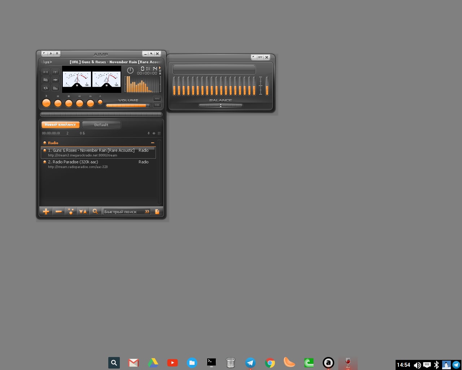
Task: Open AIMP settings wrench icon
Action: (x=51, y=53)
